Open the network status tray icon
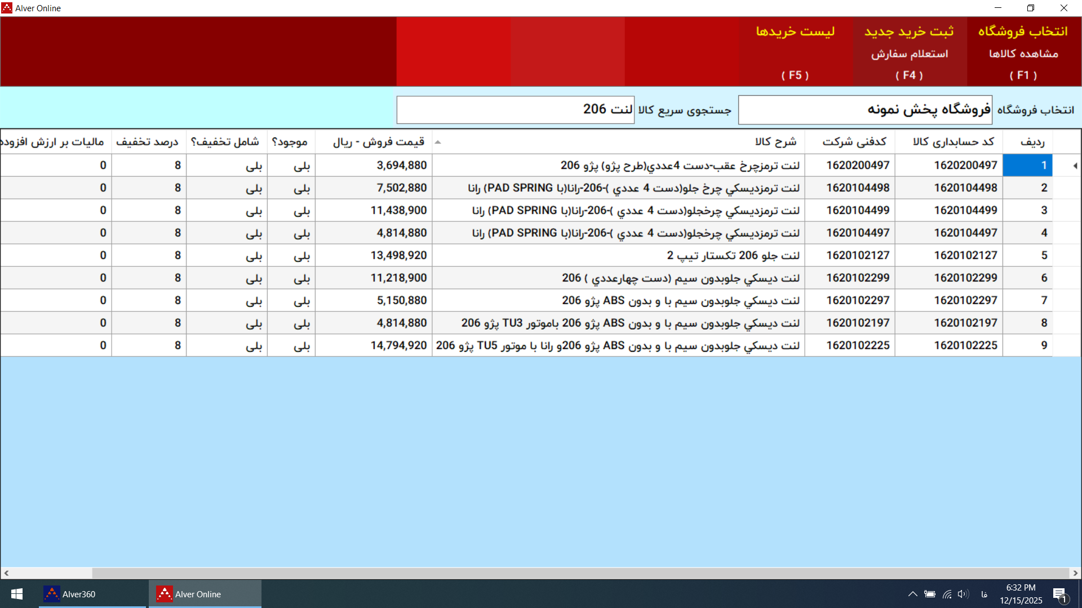 coord(947,594)
